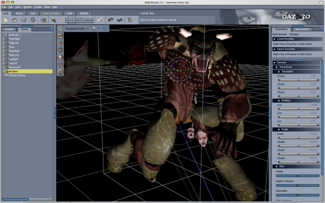Click the round bank camera control

tap(60, 57)
